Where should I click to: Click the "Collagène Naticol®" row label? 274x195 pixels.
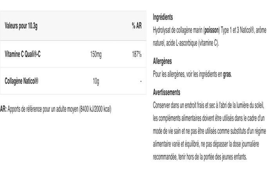click(x=22, y=82)
